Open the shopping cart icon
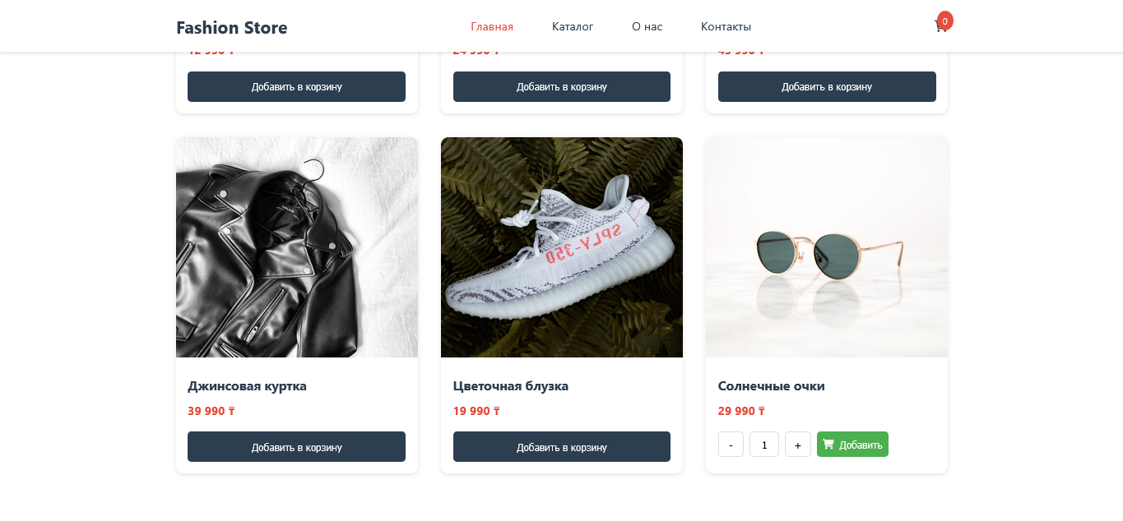The height and width of the screenshot is (521, 1123). 940,26
